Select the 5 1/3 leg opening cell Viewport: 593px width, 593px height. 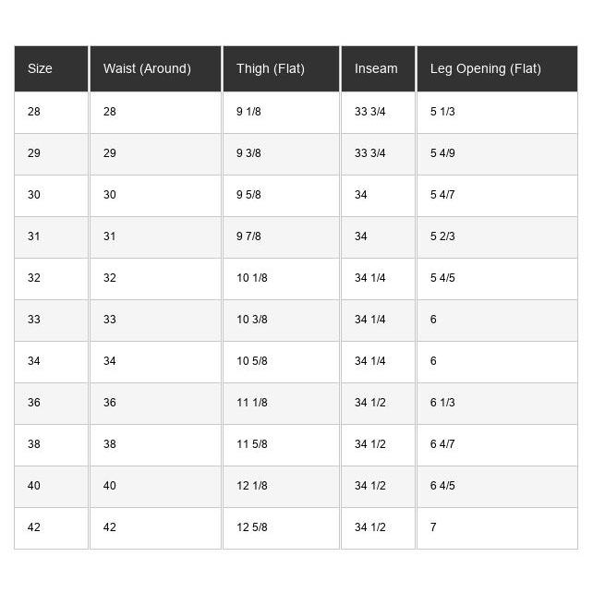point(442,112)
